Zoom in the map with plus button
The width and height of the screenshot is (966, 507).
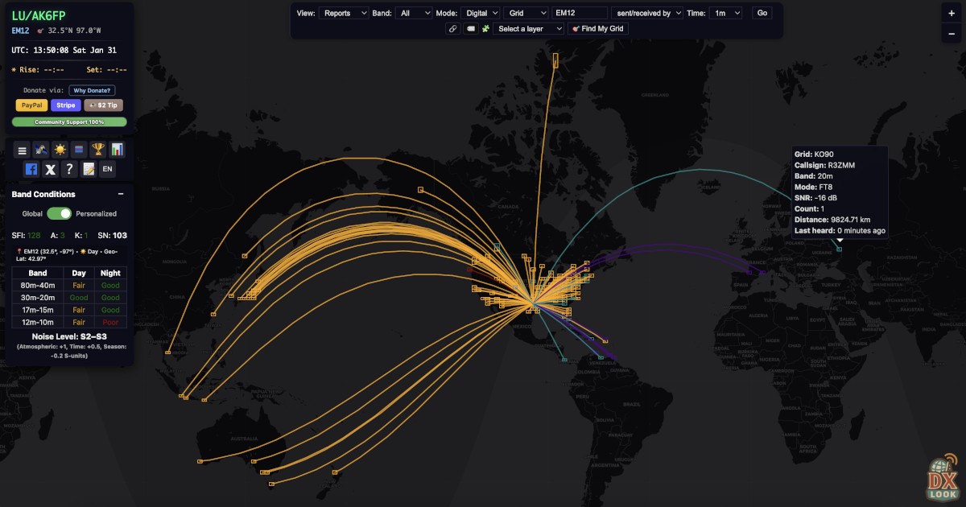(952, 14)
